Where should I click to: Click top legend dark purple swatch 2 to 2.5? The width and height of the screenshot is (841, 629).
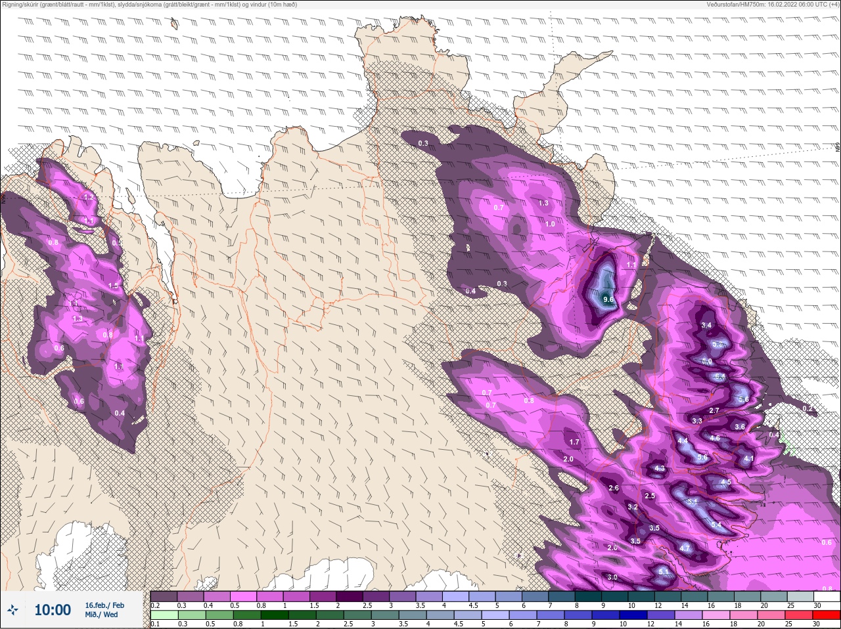point(351,596)
